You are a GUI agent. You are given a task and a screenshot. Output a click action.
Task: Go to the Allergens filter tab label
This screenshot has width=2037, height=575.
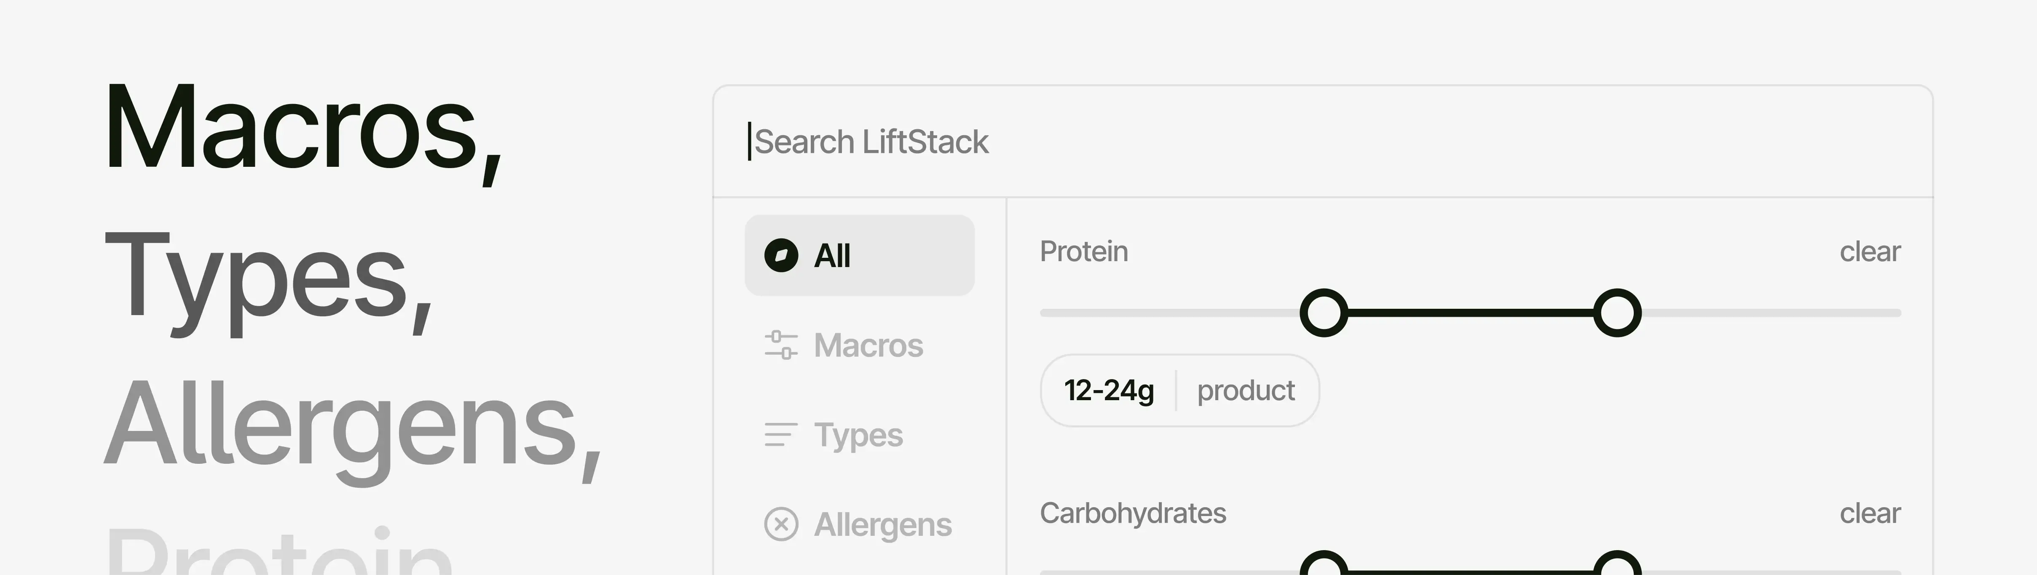(x=882, y=524)
